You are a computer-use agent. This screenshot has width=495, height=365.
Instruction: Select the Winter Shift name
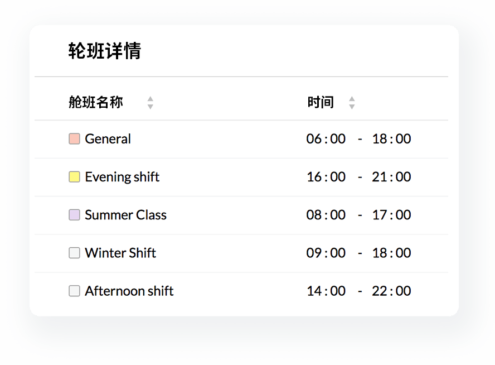120,253
